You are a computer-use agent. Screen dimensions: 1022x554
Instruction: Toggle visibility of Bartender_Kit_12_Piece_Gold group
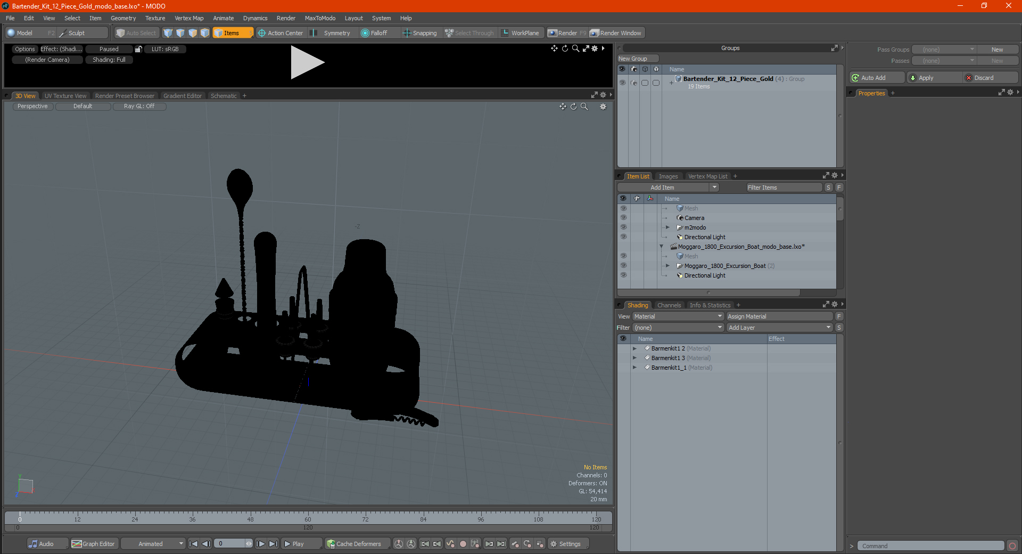click(x=622, y=83)
